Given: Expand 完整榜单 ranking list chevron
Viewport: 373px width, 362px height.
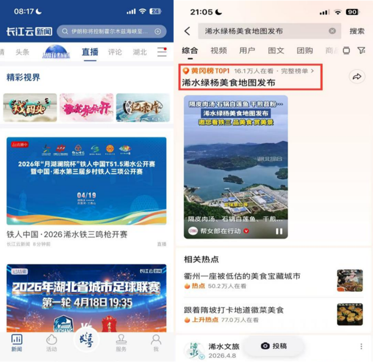Looking at the screenshot, I should click(x=312, y=71).
